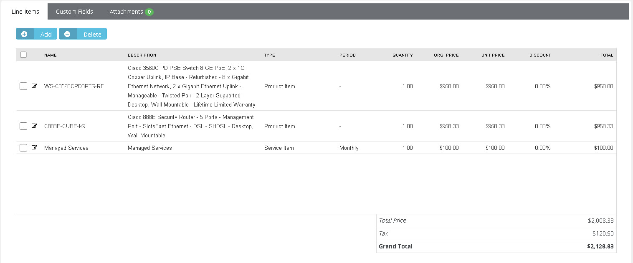Sort by the NAME column header

click(x=51, y=55)
